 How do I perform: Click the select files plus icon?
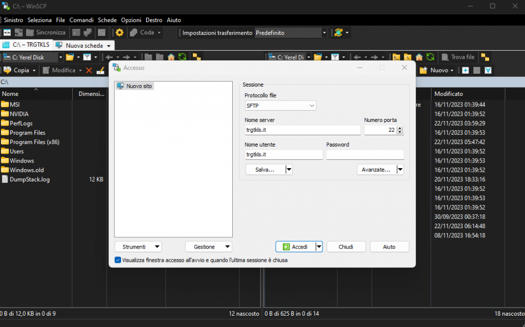coord(466,70)
